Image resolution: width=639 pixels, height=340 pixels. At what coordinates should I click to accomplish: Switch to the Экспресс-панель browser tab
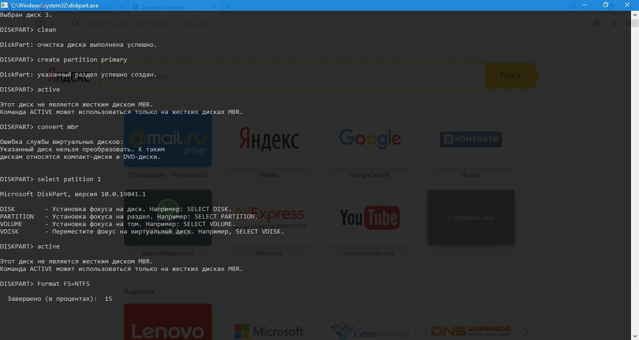coord(174,7)
